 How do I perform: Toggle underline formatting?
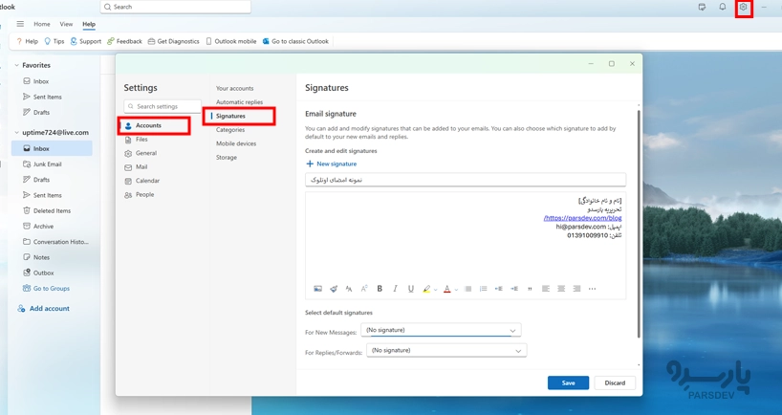(x=411, y=289)
